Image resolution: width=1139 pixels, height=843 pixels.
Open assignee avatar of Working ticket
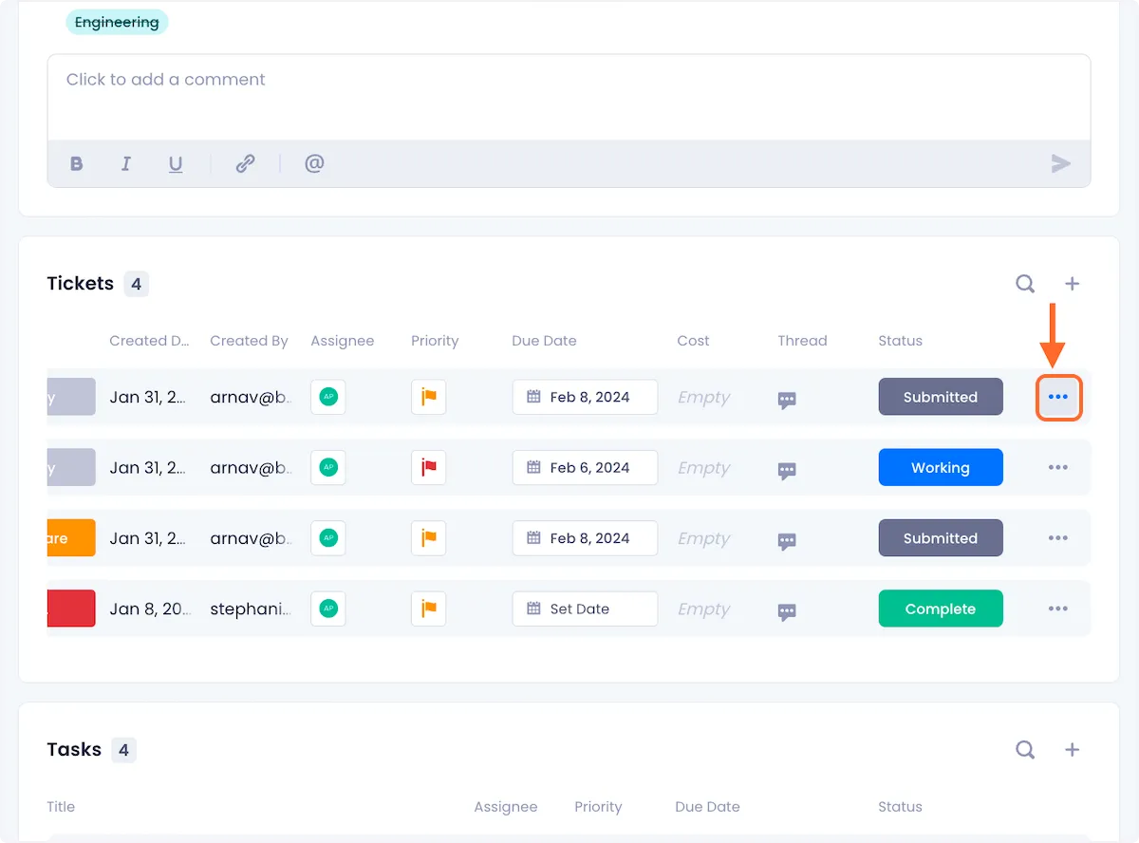(328, 467)
